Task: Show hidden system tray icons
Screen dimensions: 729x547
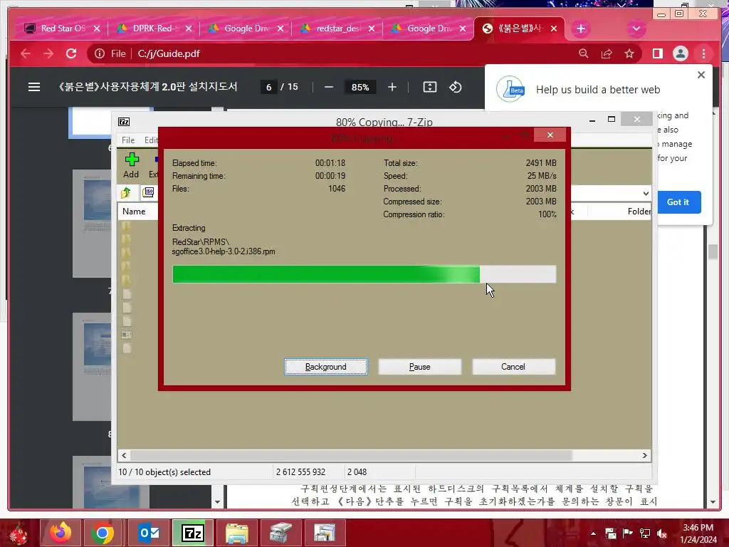Action: pos(593,533)
